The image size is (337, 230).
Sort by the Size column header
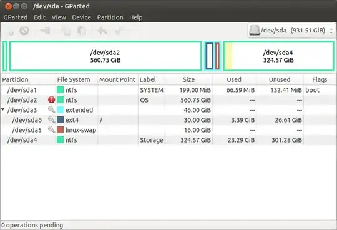[188, 79]
